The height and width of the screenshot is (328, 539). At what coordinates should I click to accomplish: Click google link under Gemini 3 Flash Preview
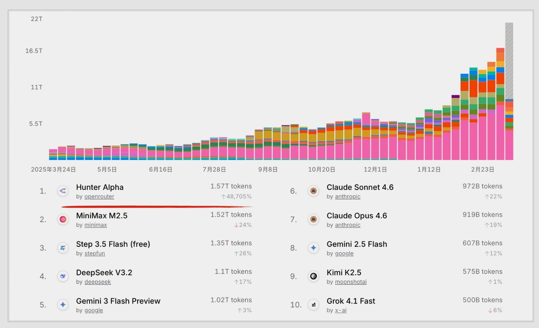point(94,310)
